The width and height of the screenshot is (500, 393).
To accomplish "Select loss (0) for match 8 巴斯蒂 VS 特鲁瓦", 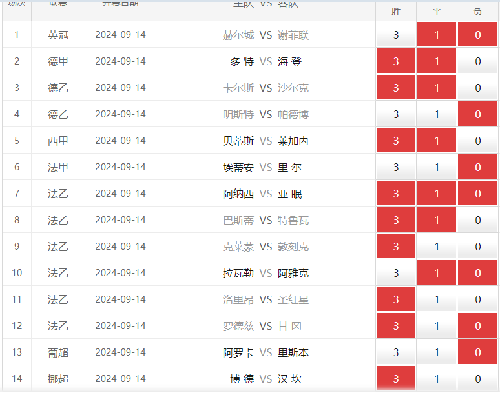I will click(x=477, y=219).
